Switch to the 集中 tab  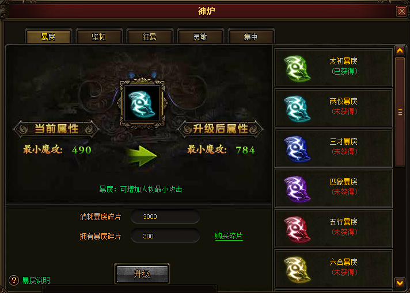251,37
